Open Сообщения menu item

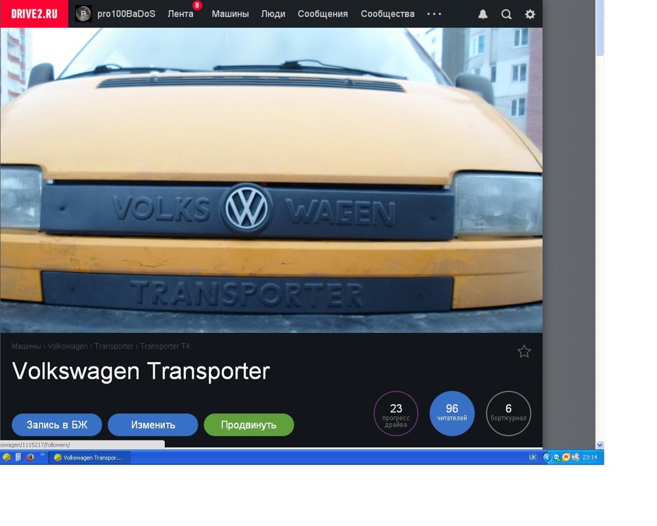(322, 14)
